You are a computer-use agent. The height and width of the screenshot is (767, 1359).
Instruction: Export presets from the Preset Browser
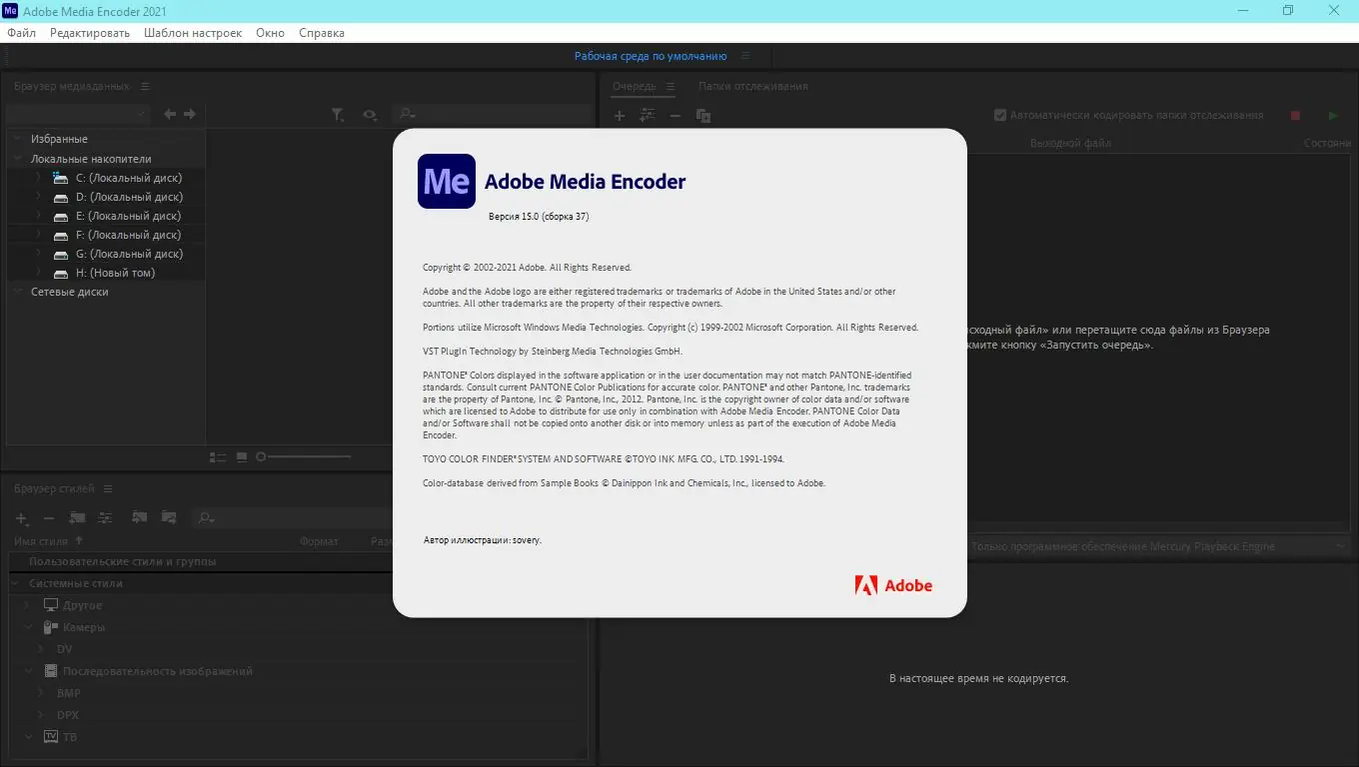tap(169, 517)
